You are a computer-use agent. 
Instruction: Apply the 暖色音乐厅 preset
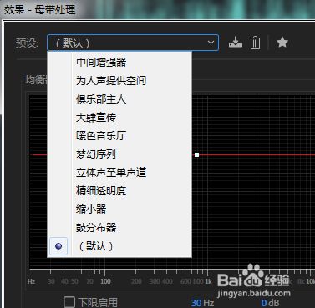[x=119, y=136]
